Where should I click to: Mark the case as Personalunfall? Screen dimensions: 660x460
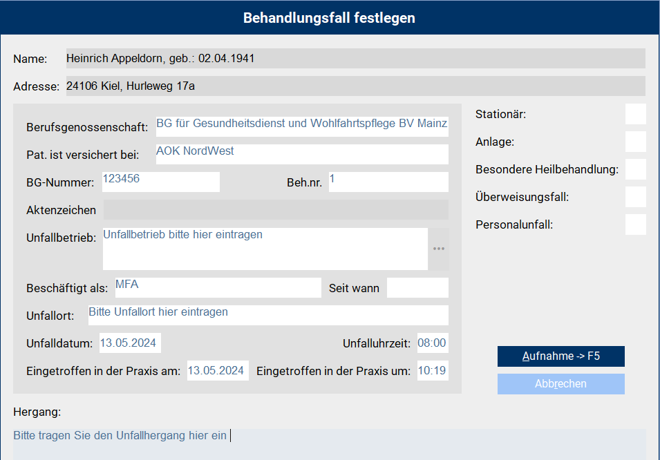[x=635, y=224]
